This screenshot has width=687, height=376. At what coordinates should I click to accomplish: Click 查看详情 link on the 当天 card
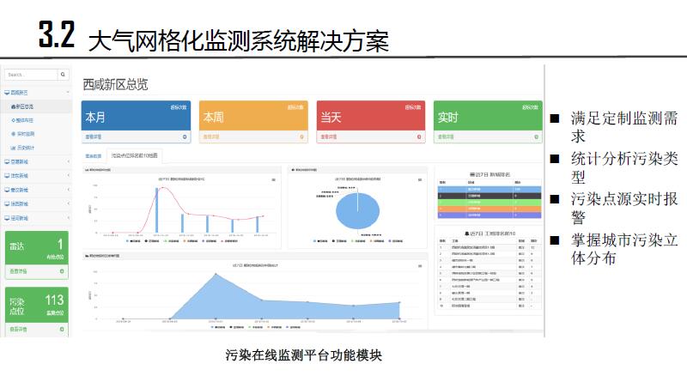tap(328, 136)
